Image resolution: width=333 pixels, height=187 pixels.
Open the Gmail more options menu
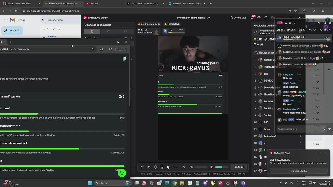pos(60,29)
